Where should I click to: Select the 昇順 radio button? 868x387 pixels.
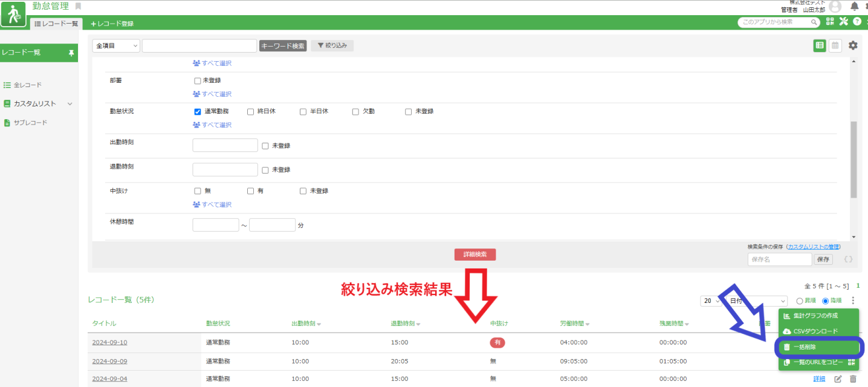[x=800, y=301]
